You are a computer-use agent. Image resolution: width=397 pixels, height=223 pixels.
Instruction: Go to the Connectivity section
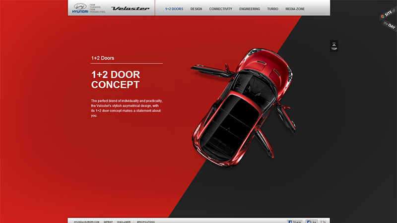(220, 9)
